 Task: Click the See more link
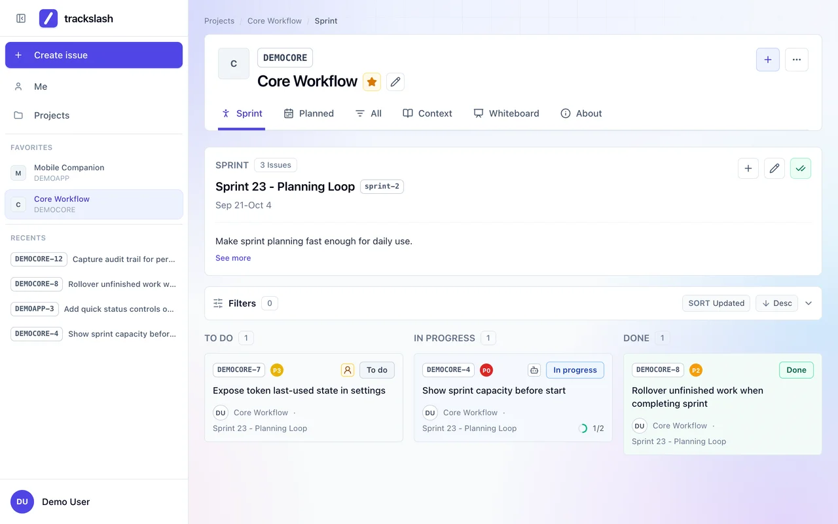click(x=233, y=258)
